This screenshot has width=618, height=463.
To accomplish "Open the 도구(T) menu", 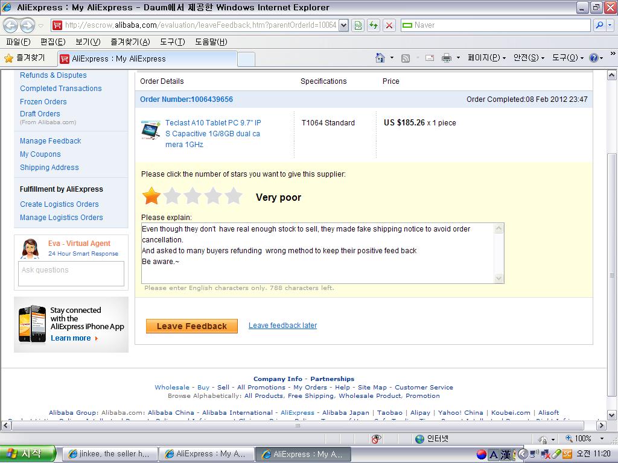I will (172, 42).
